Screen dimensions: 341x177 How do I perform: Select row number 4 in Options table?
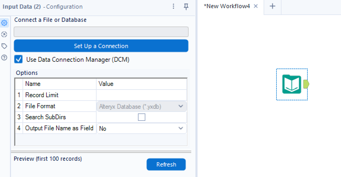[x=19, y=128]
